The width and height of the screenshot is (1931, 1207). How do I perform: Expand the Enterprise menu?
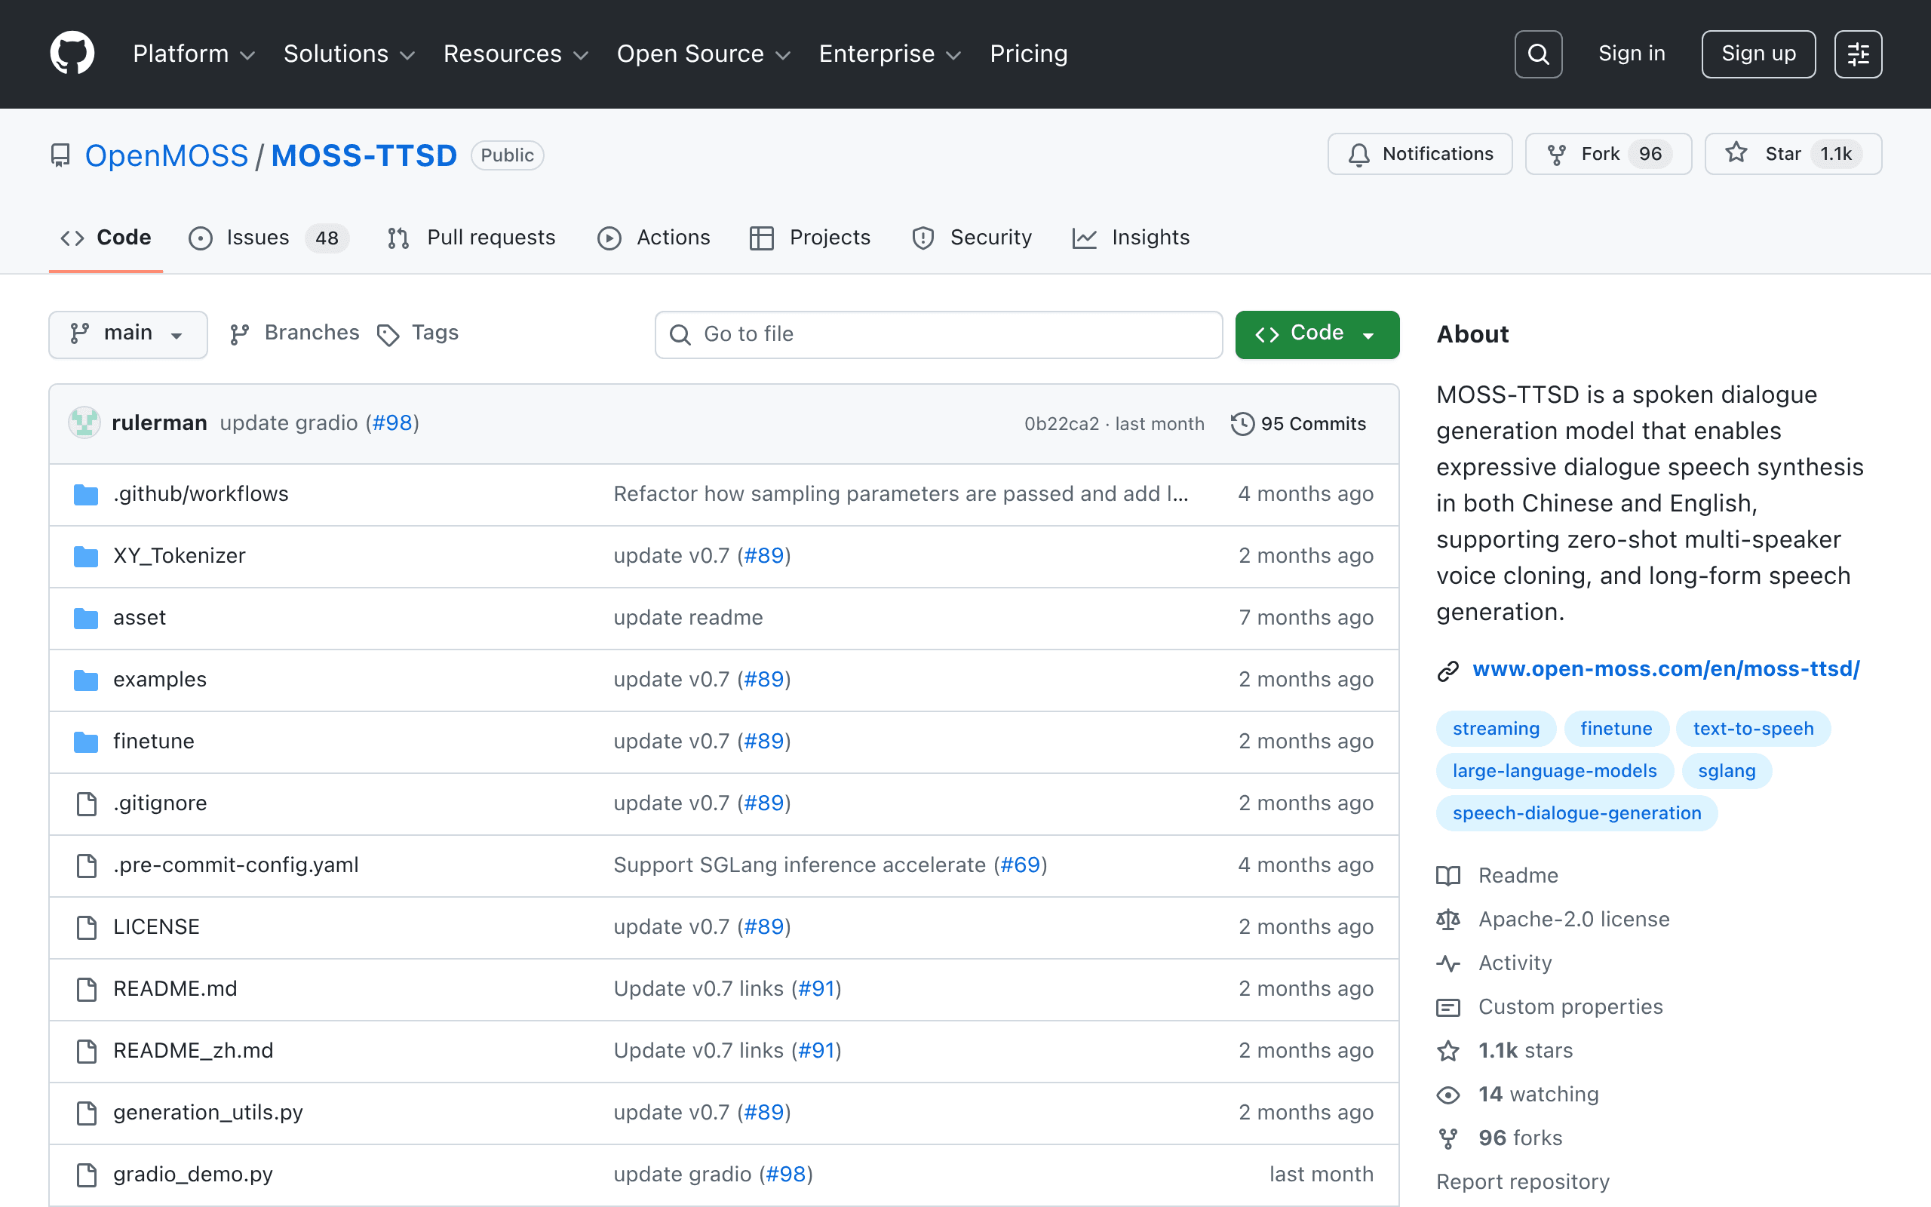890,54
